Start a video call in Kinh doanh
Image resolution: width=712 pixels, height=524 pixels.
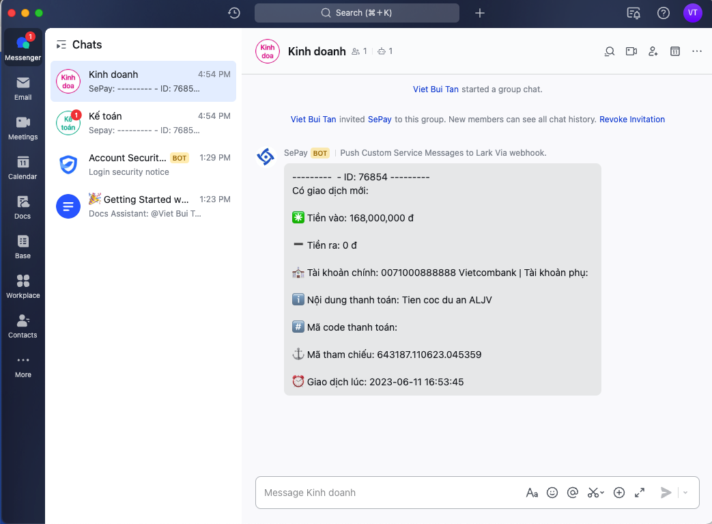point(631,51)
